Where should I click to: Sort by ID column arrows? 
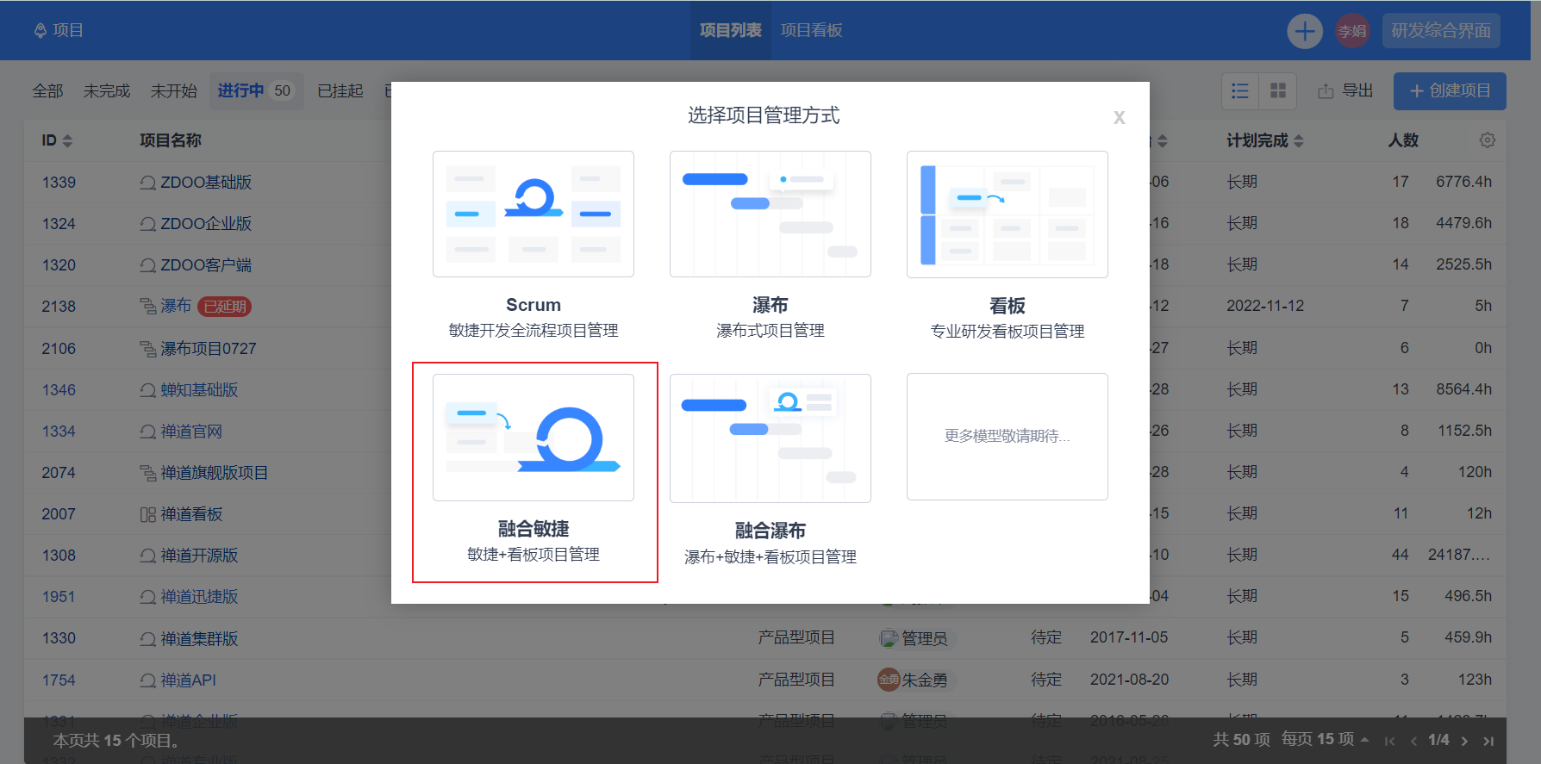point(68,140)
